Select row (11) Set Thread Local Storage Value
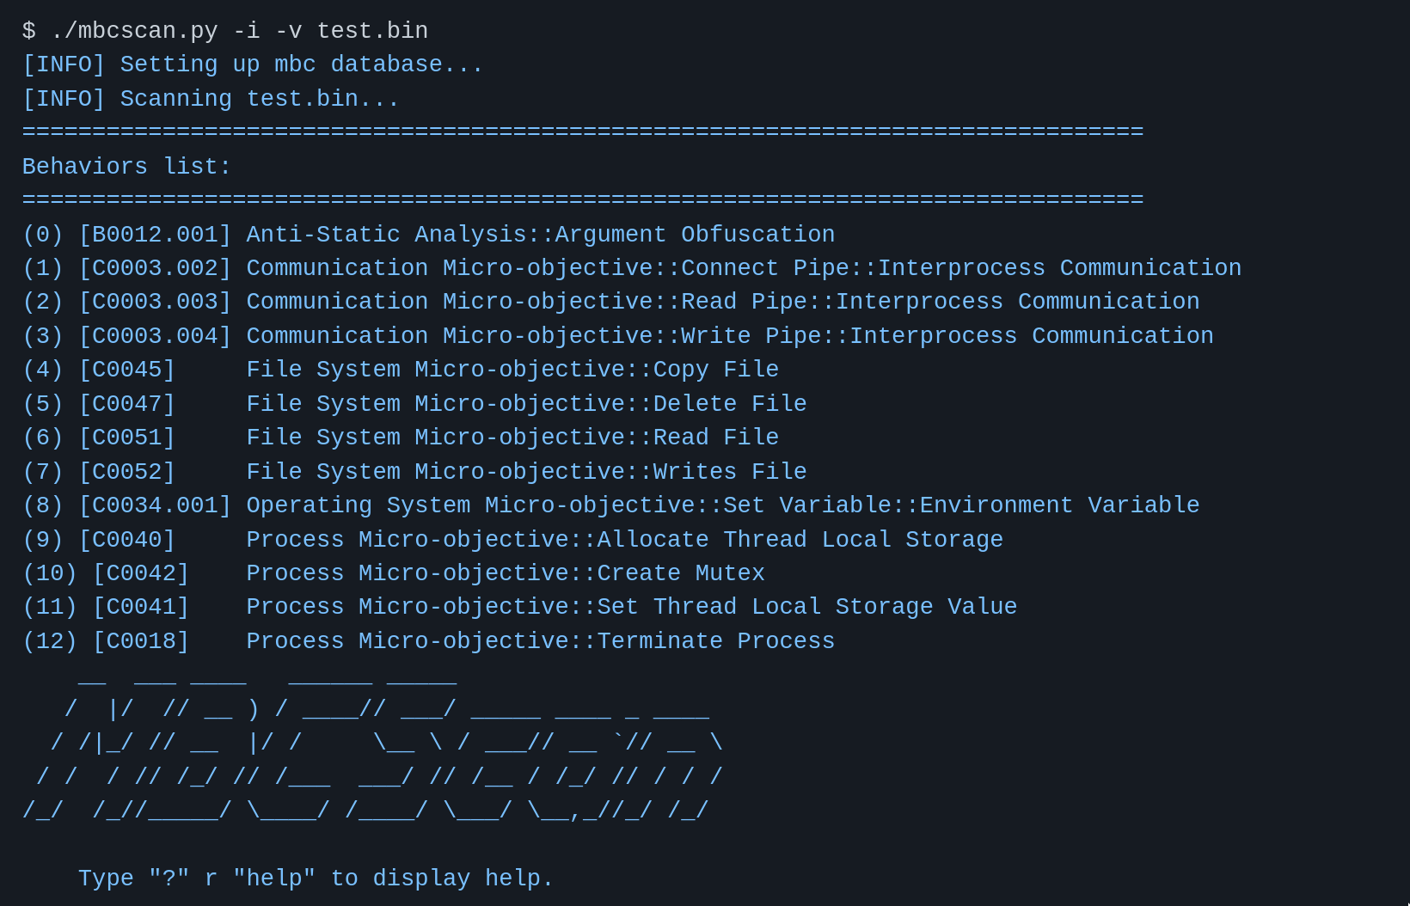 [519, 607]
